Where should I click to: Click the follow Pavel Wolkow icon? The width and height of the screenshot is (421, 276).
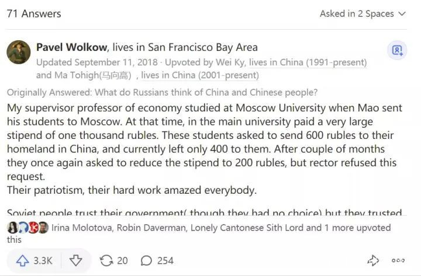pos(398,50)
